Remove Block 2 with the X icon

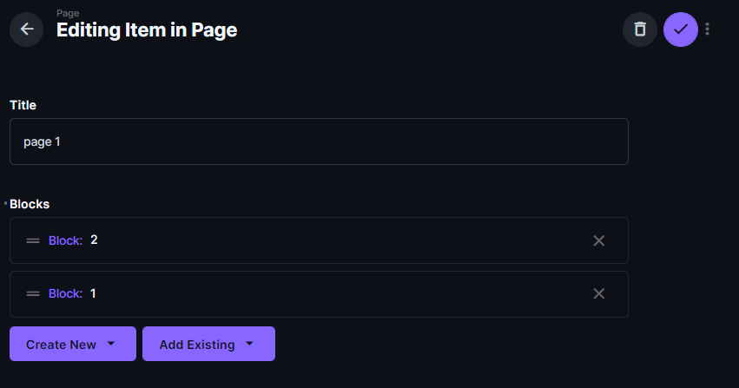(x=598, y=240)
